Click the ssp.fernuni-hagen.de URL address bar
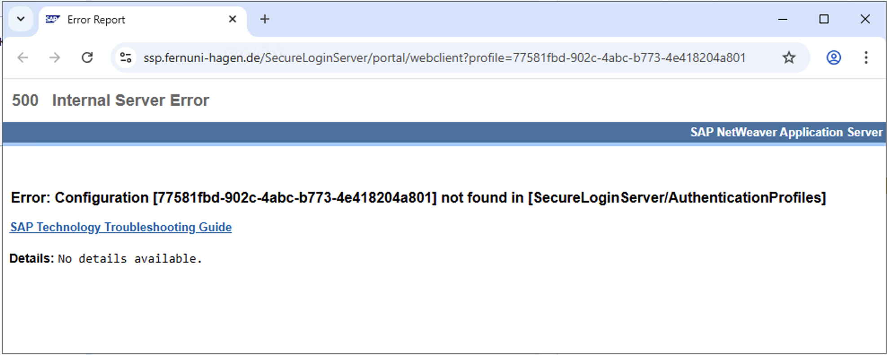This screenshot has width=887, height=355. tap(444, 58)
